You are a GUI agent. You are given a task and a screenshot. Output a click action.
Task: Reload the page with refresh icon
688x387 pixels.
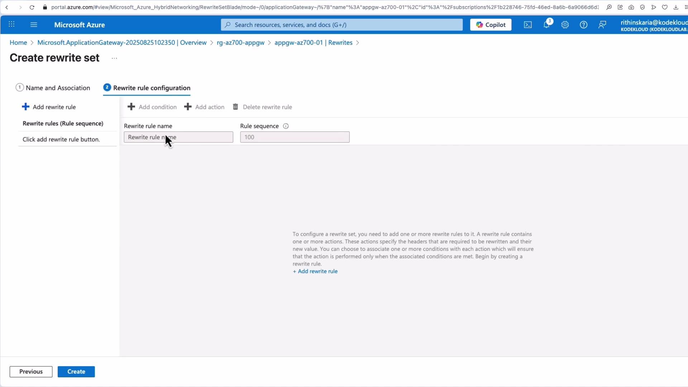click(32, 7)
